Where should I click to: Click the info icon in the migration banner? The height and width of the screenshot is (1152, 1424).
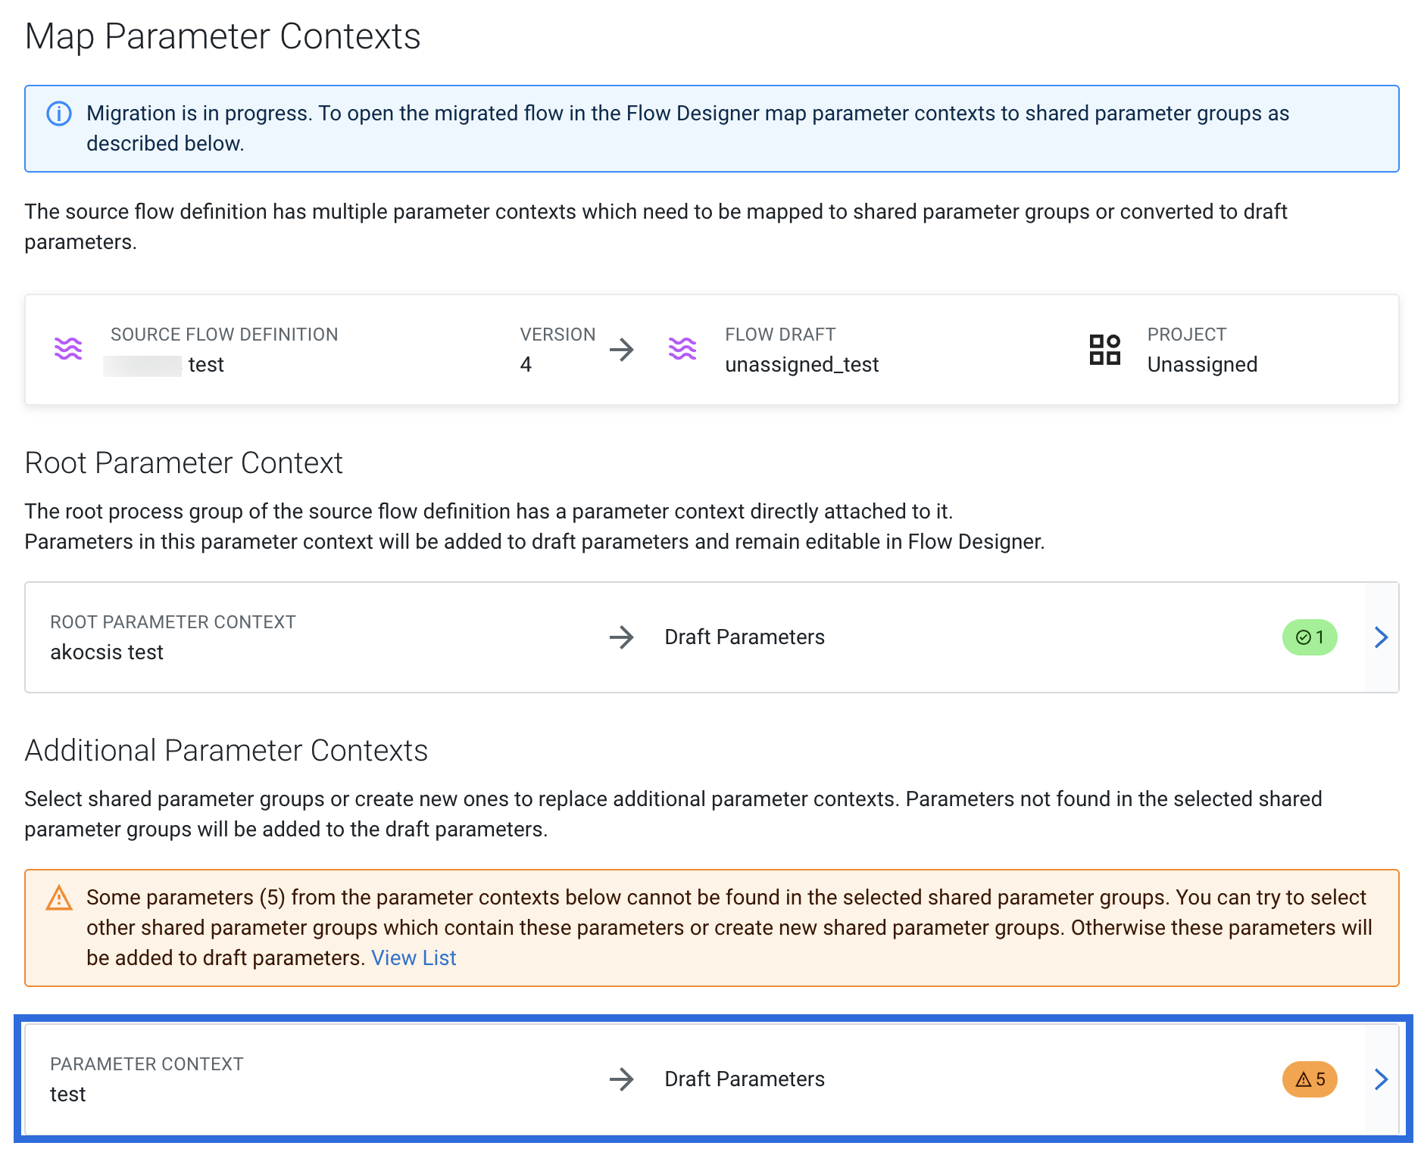(x=59, y=114)
